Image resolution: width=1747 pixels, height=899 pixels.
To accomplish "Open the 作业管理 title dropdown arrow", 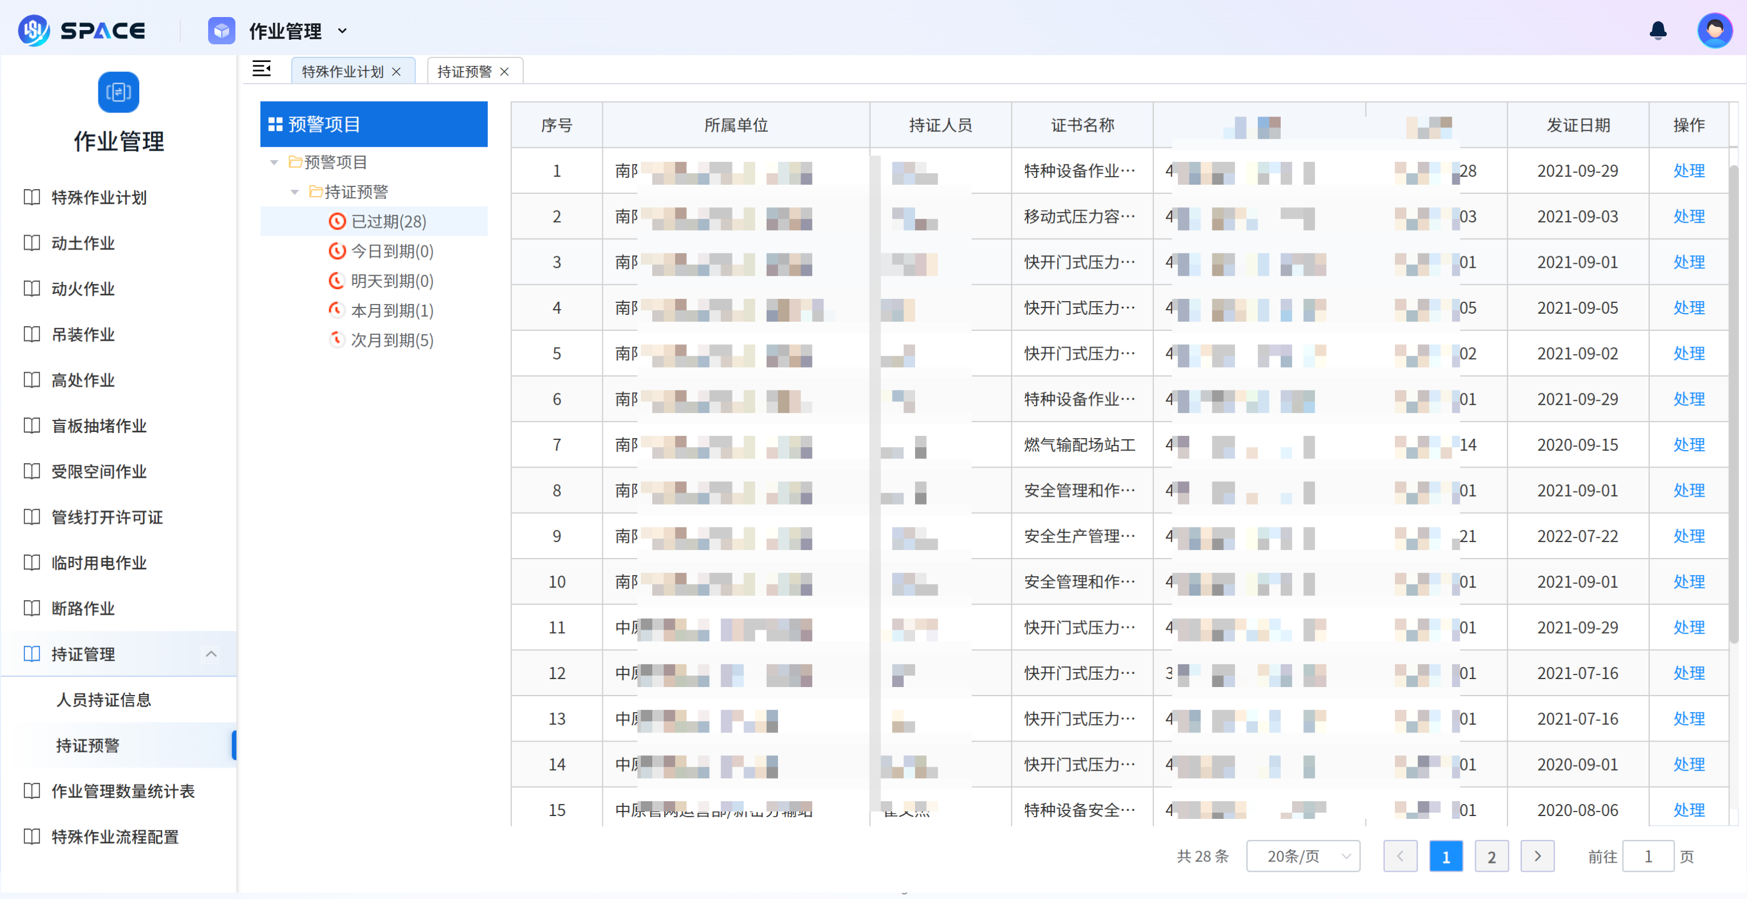I will pyautogui.click(x=342, y=31).
